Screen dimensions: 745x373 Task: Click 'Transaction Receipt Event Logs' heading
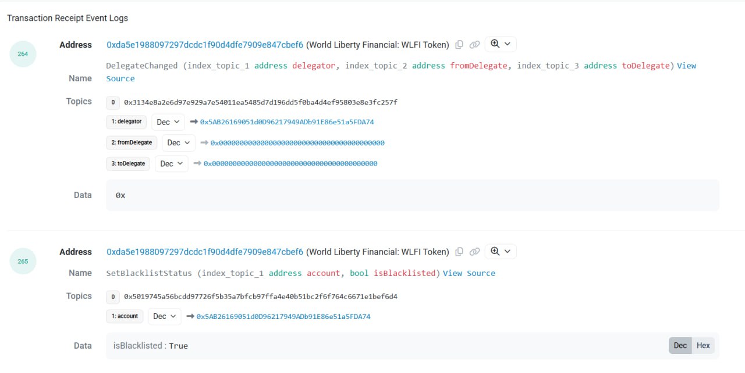(68, 18)
